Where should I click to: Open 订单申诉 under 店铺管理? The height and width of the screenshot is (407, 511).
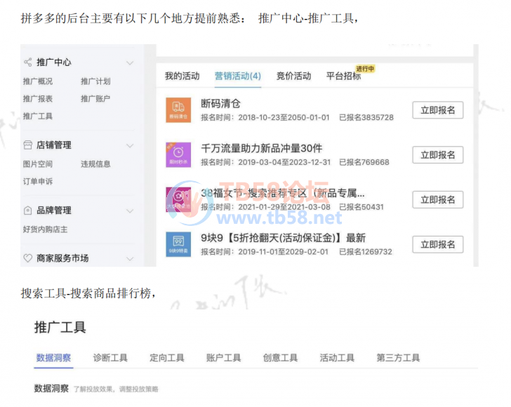click(38, 182)
